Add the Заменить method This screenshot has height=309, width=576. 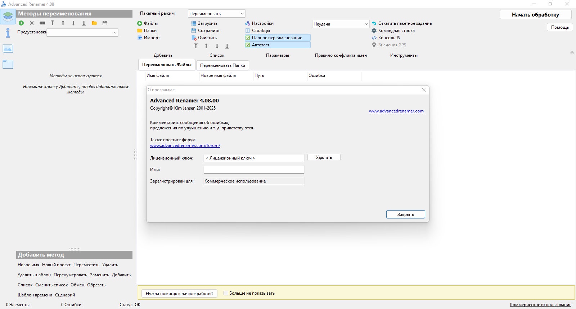coord(99,275)
